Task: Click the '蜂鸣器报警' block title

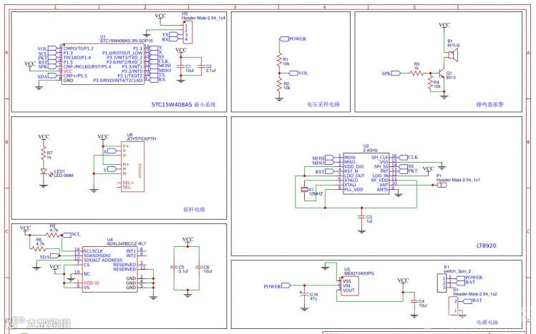Action: (x=490, y=104)
